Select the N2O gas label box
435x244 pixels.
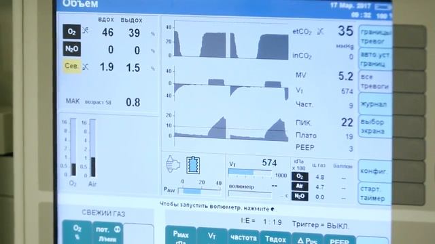(71, 49)
